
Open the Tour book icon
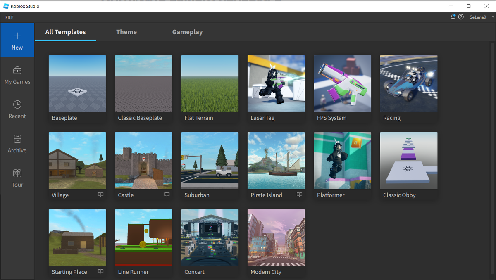click(17, 173)
